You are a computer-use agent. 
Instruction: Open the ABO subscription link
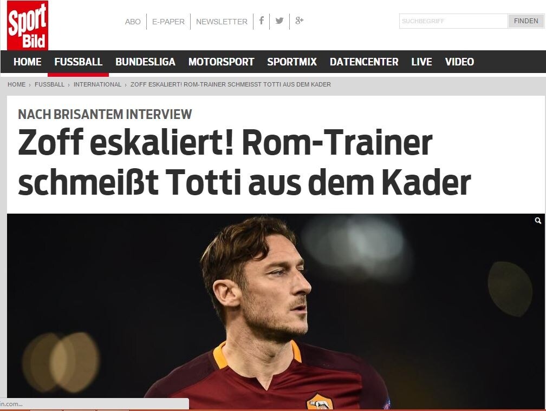133,22
